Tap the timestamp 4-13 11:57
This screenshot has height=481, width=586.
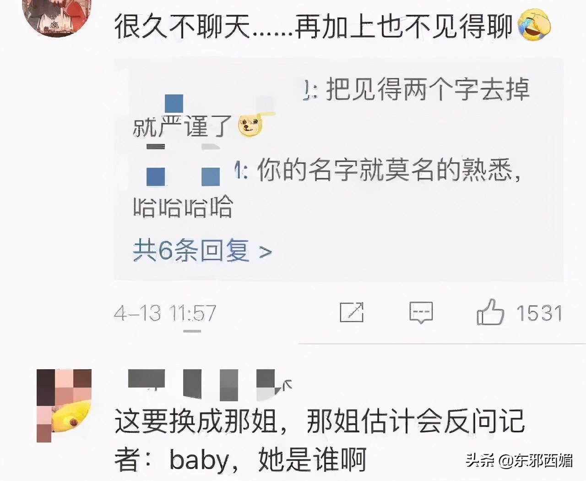tap(165, 313)
